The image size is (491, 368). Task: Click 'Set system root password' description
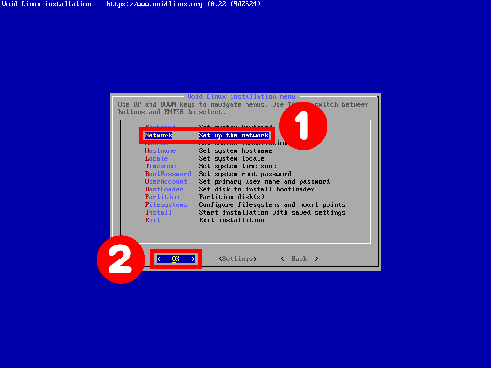tap(245, 174)
